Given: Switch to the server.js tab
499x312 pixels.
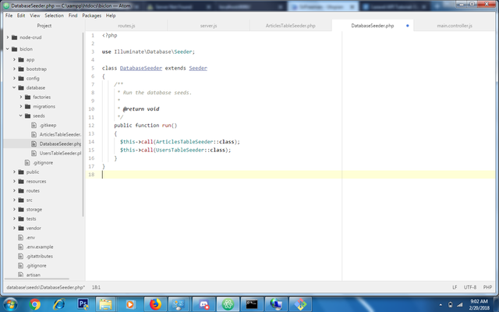Looking at the screenshot, I should [208, 26].
